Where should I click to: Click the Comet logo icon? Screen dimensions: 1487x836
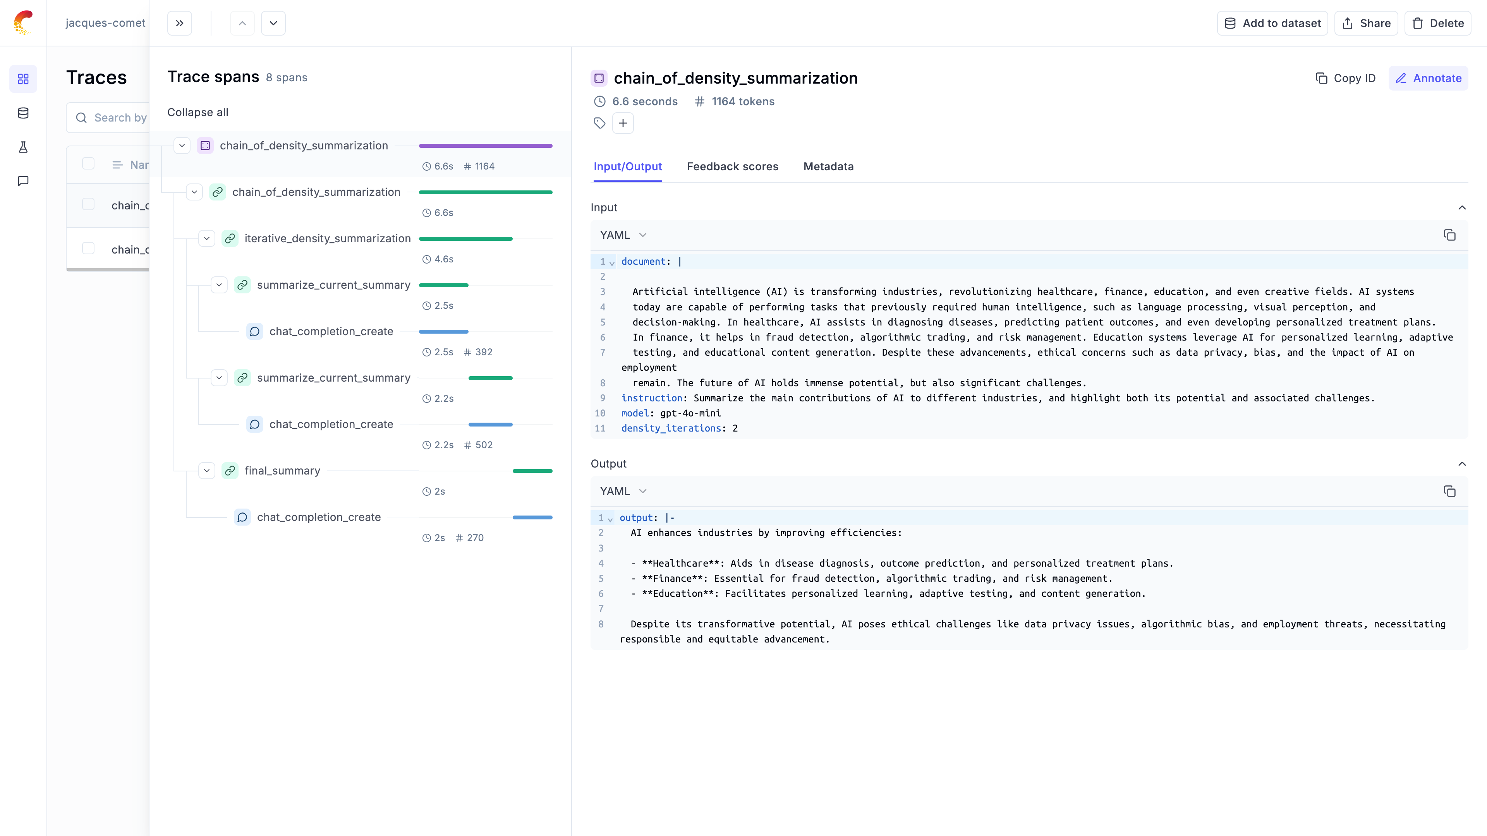pos(23,22)
